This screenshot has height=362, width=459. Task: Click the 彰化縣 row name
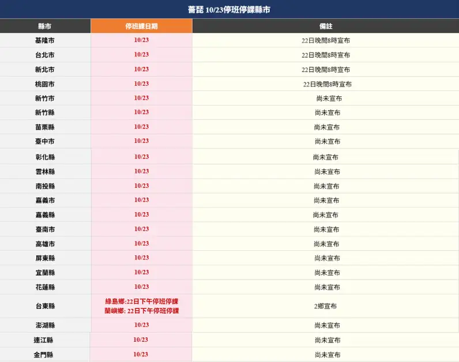pos(46,157)
